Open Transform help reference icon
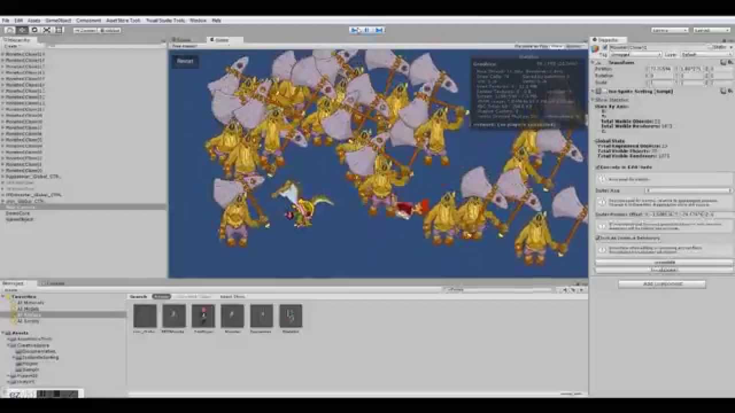 tap(723, 62)
